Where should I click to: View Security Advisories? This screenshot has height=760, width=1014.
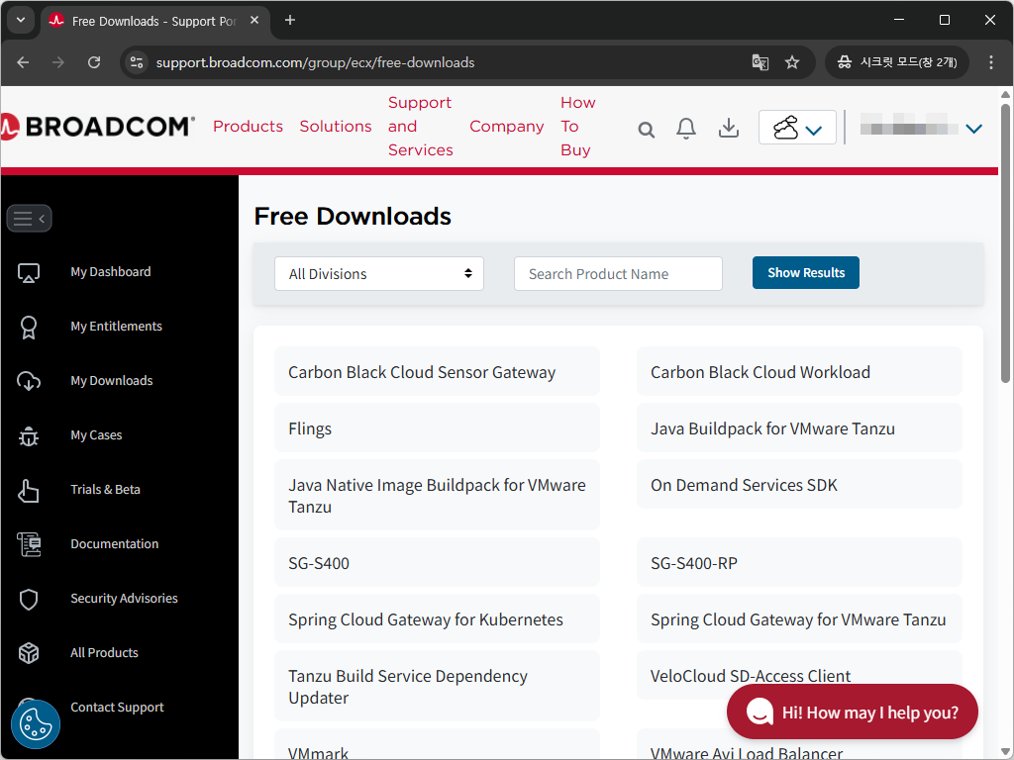point(124,599)
